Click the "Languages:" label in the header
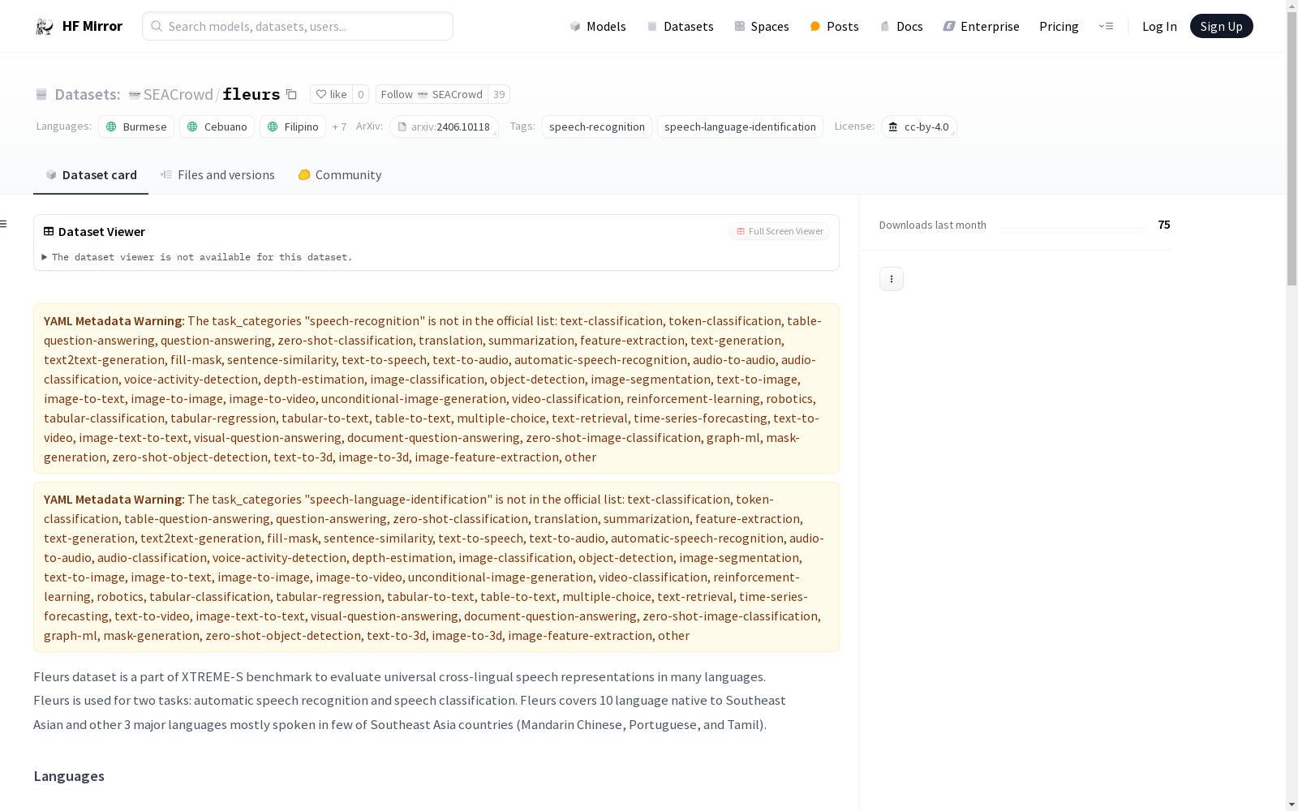This screenshot has width=1298, height=811. (64, 126)
